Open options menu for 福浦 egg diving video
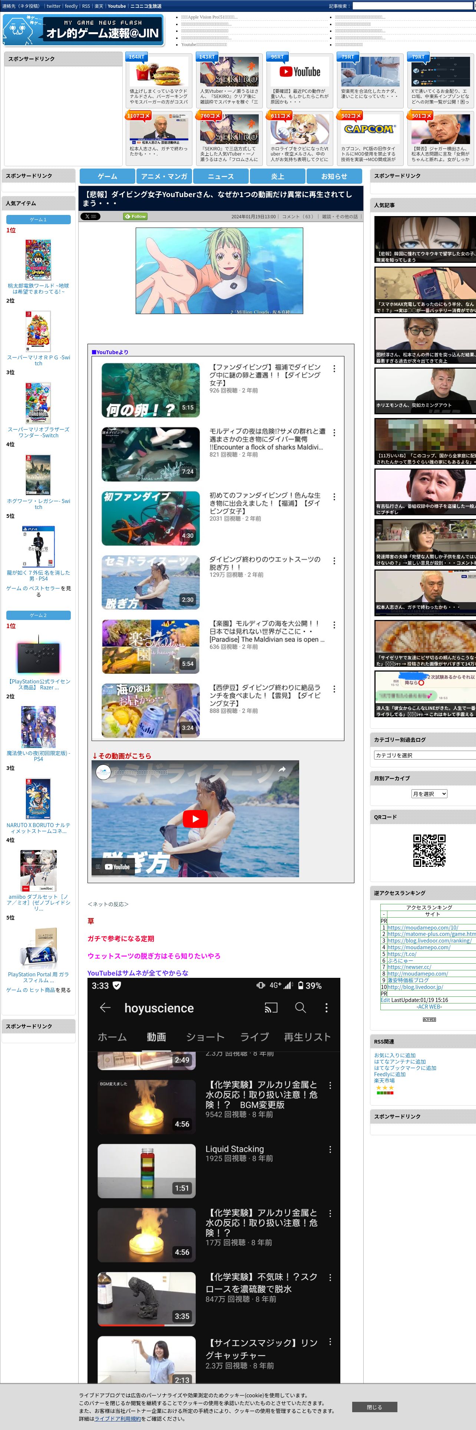 pyautogui.click(x=334, y=369)
